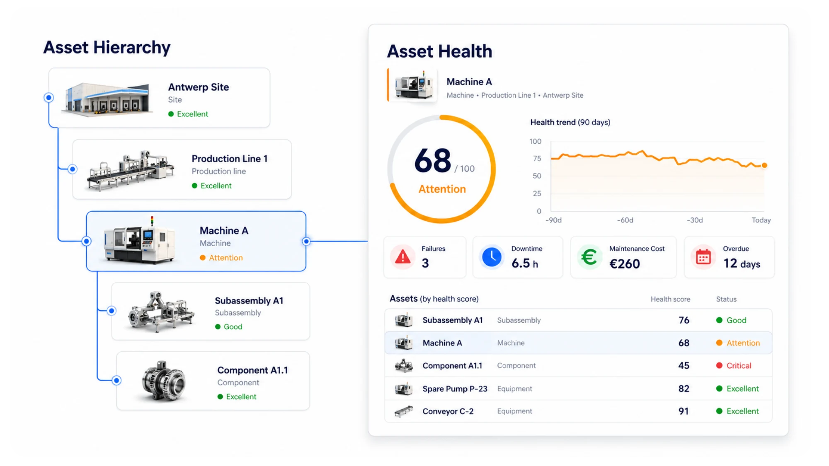This screenshot has height=466, width=829.
Task: Click 'Conveyor C-2' name in Assets table
Action: (448, 411)
